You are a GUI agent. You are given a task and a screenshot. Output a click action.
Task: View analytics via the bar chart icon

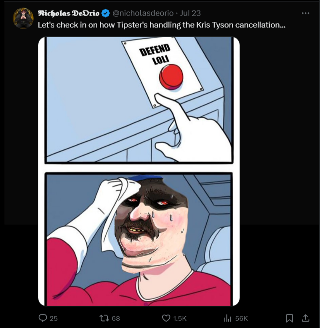tap(228, 318)
